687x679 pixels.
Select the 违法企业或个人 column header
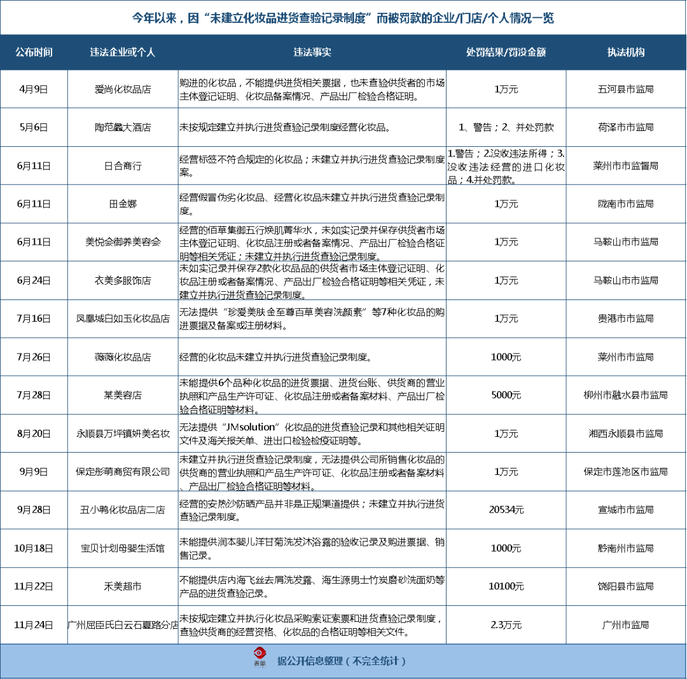point(123,52)
